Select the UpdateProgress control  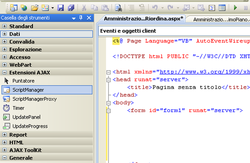point(47,126)
